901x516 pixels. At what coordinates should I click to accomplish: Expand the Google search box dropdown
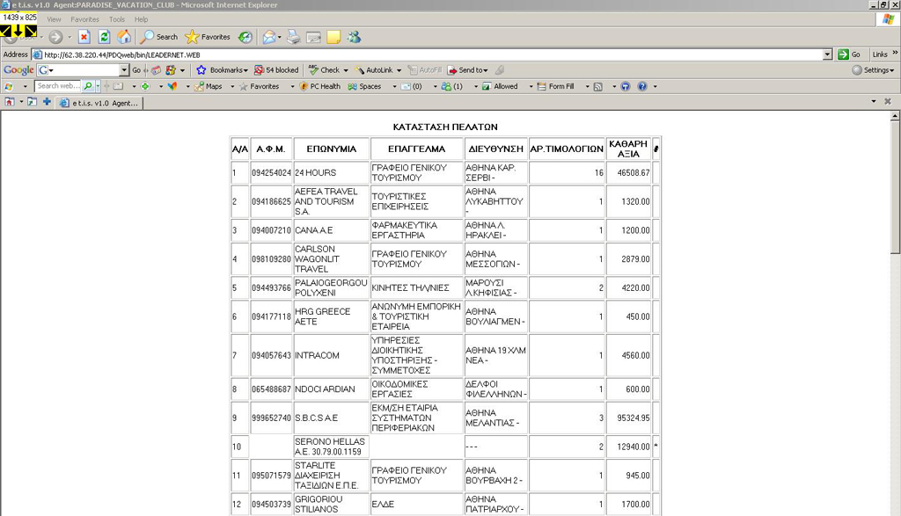coord(123,70)
